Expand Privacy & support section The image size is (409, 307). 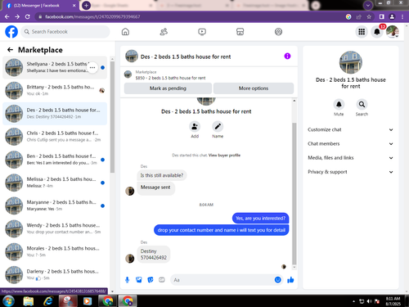click(x=350, y=172)
